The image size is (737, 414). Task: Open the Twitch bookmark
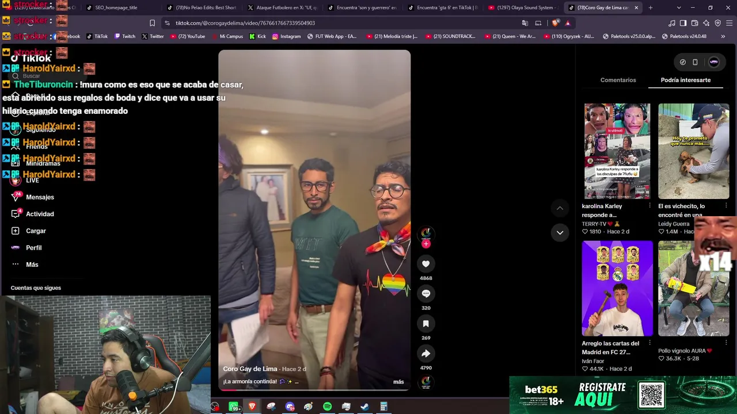click(x=125, y=36)
